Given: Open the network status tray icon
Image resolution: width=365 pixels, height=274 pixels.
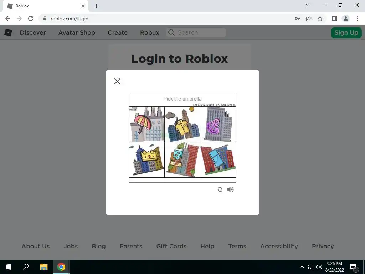Looking at the screenshot, I should coord(310,267).
